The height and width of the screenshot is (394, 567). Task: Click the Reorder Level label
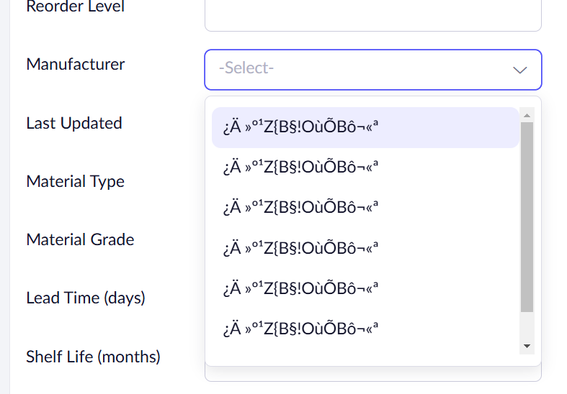75,7
